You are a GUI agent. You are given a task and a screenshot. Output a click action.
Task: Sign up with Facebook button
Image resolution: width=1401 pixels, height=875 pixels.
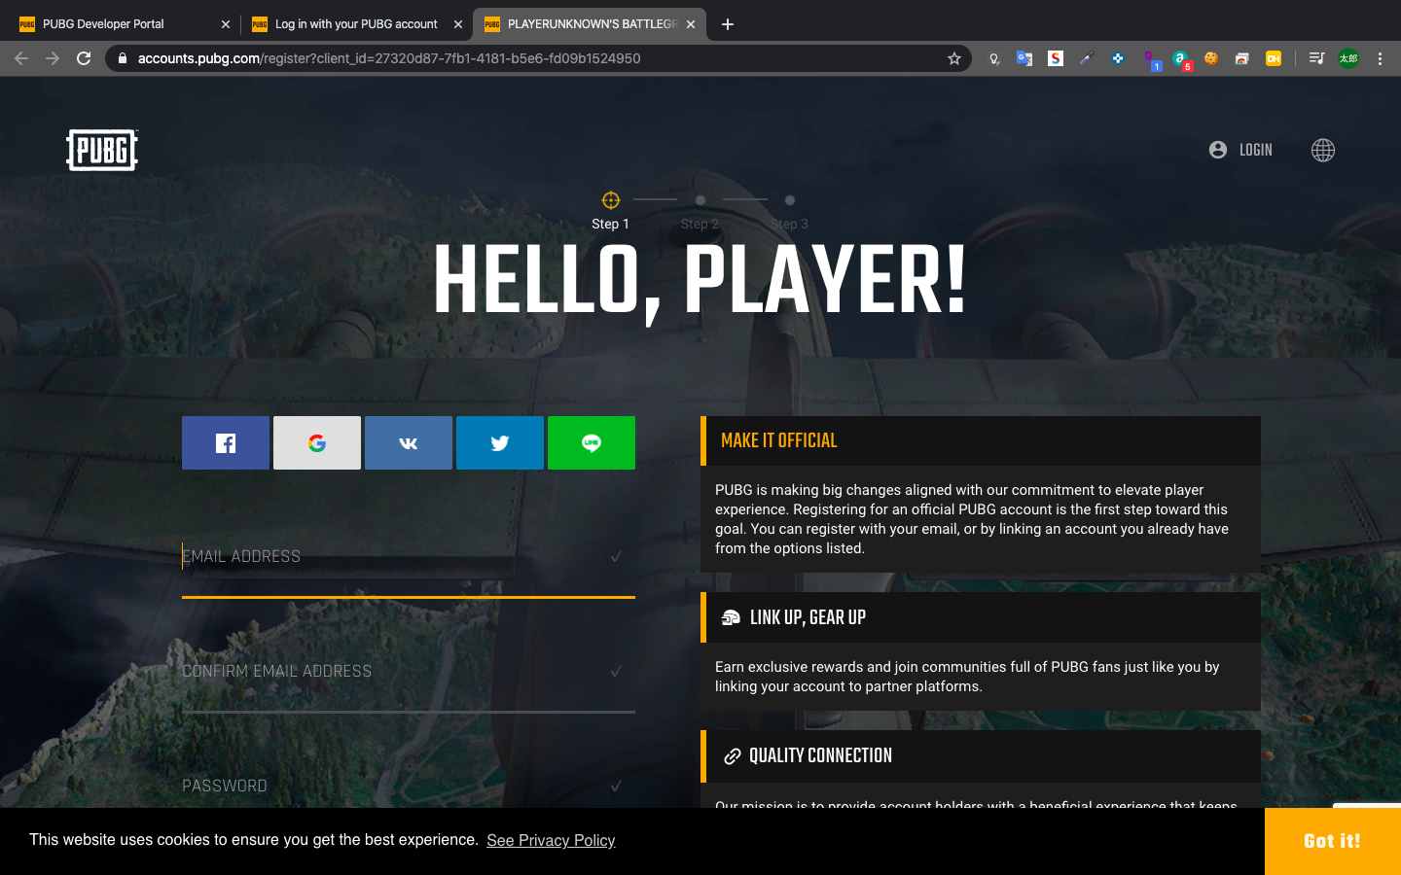pos(226,443)
